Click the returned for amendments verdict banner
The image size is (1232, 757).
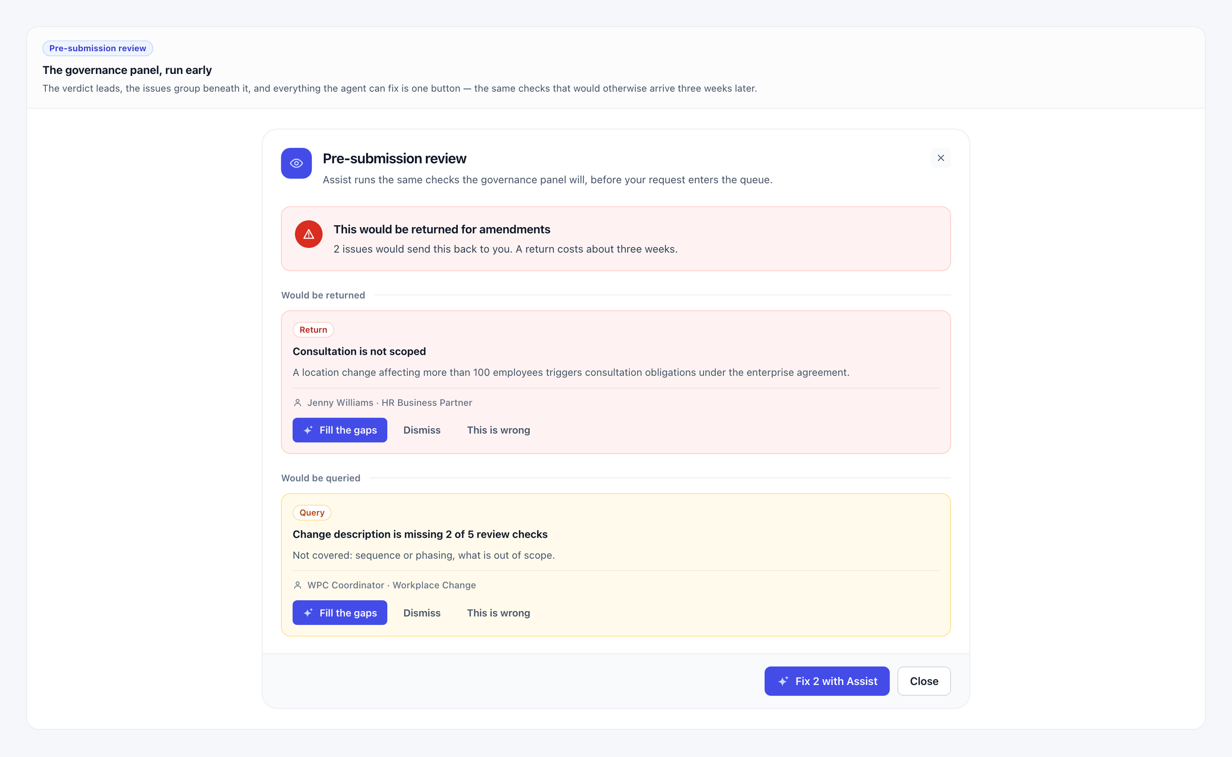[x=616, y=239]
